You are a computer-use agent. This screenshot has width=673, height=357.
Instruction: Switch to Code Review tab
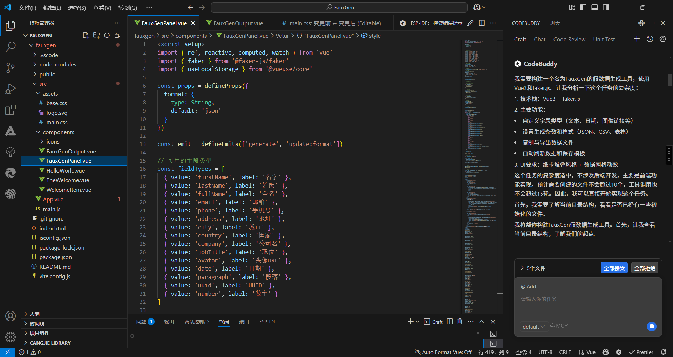click(x=569, y=39)
